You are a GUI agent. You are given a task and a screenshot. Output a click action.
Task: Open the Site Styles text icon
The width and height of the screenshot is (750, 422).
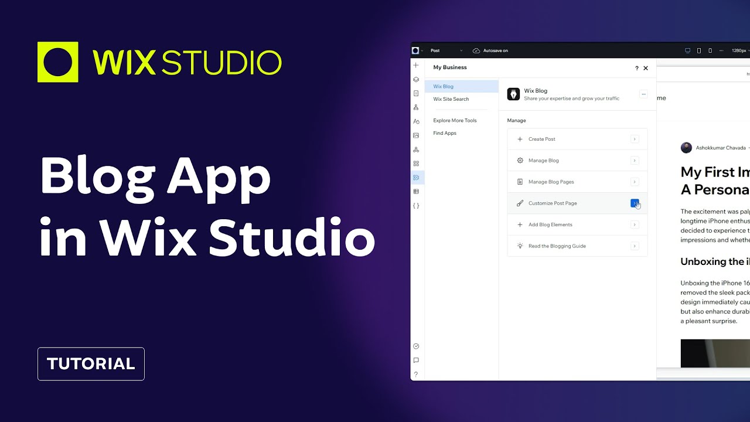click(416, 121)
